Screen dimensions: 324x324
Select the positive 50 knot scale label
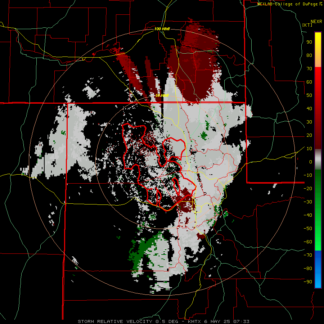(309, 95)
